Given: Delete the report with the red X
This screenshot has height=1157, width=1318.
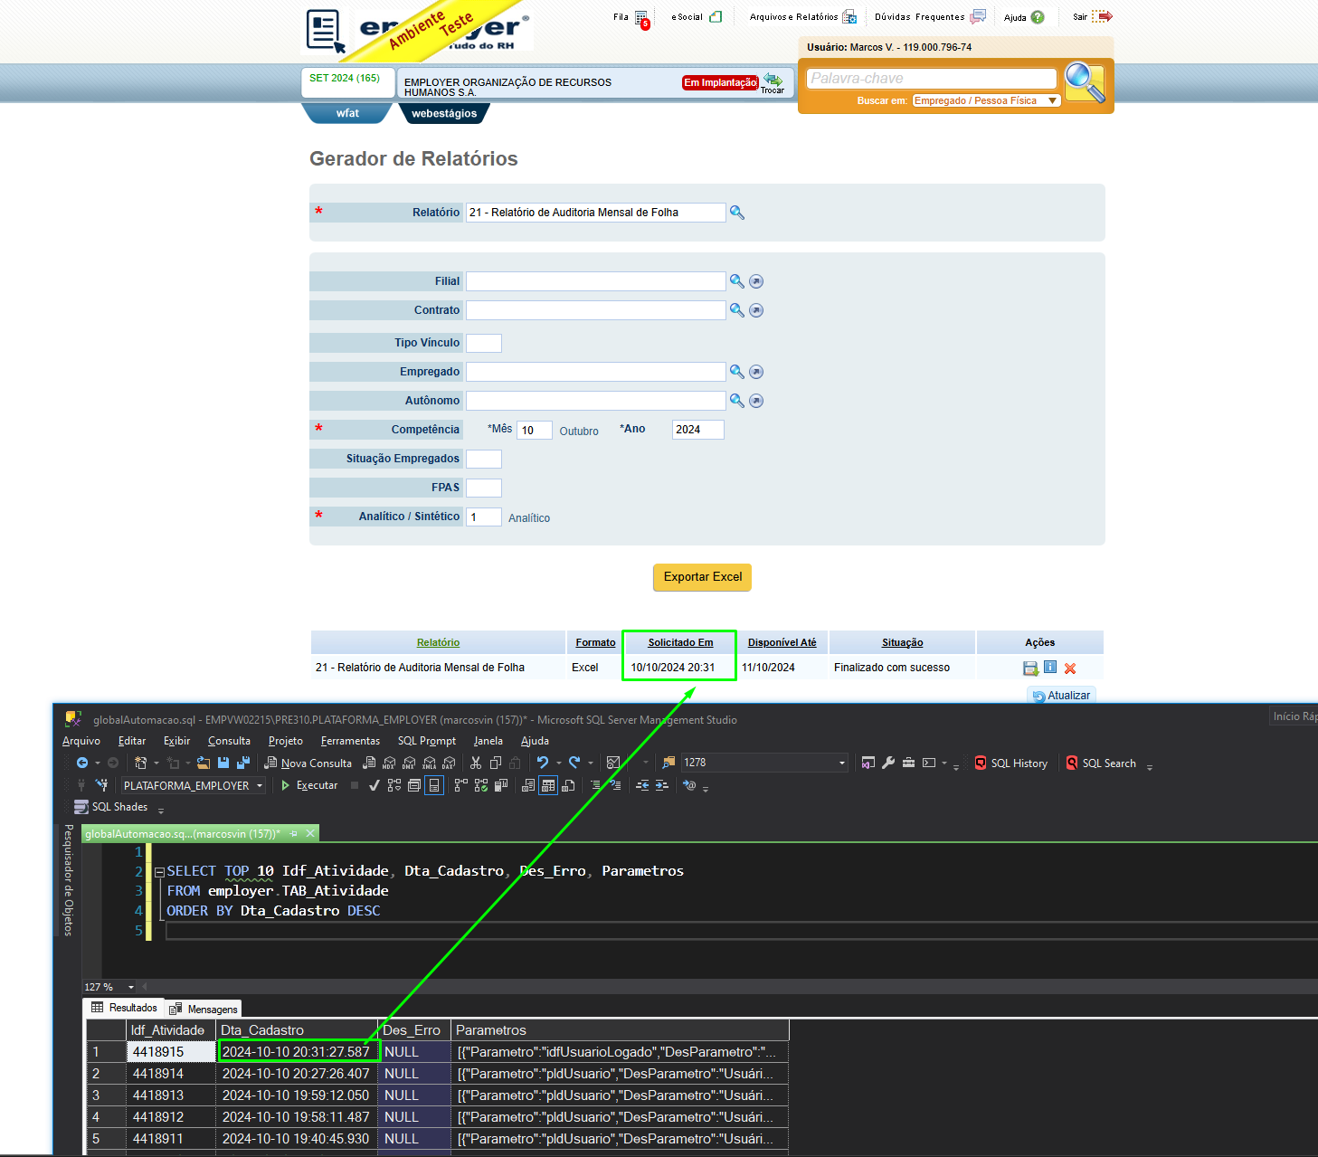Looking at the screenshot, I should pyautogui.click(x=1070, y=669).
